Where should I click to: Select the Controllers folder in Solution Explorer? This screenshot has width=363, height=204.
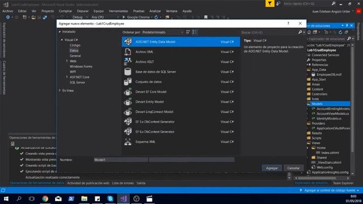pos(319,94)
